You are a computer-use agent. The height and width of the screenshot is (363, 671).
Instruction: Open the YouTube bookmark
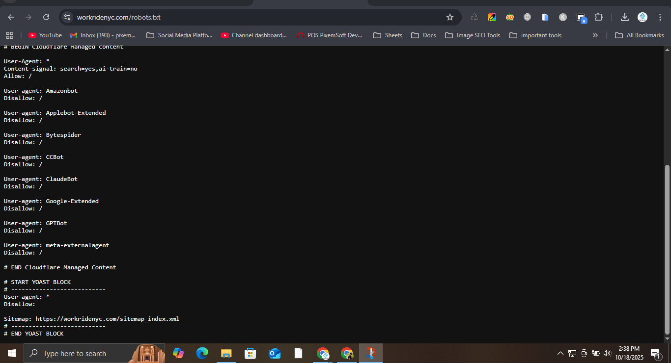(x=45, y=35)
